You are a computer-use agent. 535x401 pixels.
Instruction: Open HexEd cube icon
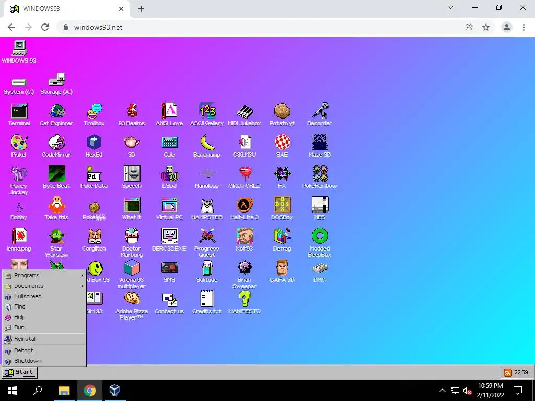coord(94,146)
